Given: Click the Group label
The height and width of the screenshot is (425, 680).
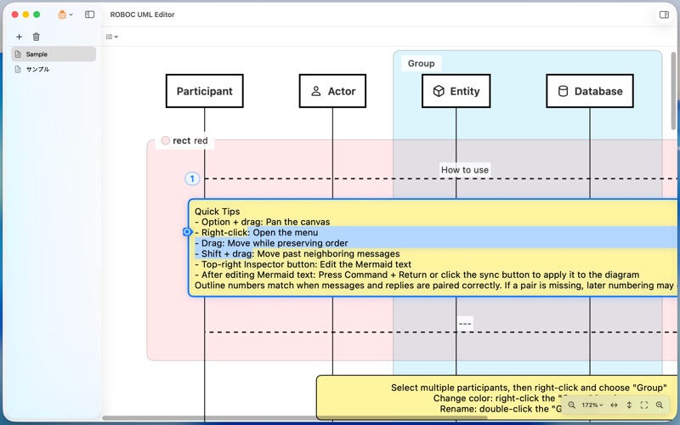Looking at the screenshot, I should [x=421, y=63].
